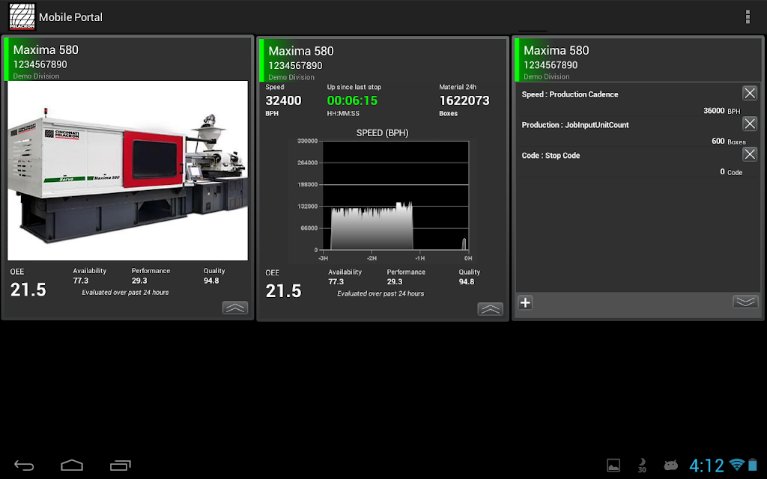Go back with Android back button
The image size is (767, 479).
click(x=24, y=466)
